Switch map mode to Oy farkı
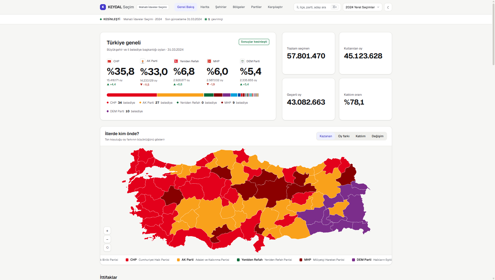495x280 pixels. pyautogui.click(x=344, y=136)
